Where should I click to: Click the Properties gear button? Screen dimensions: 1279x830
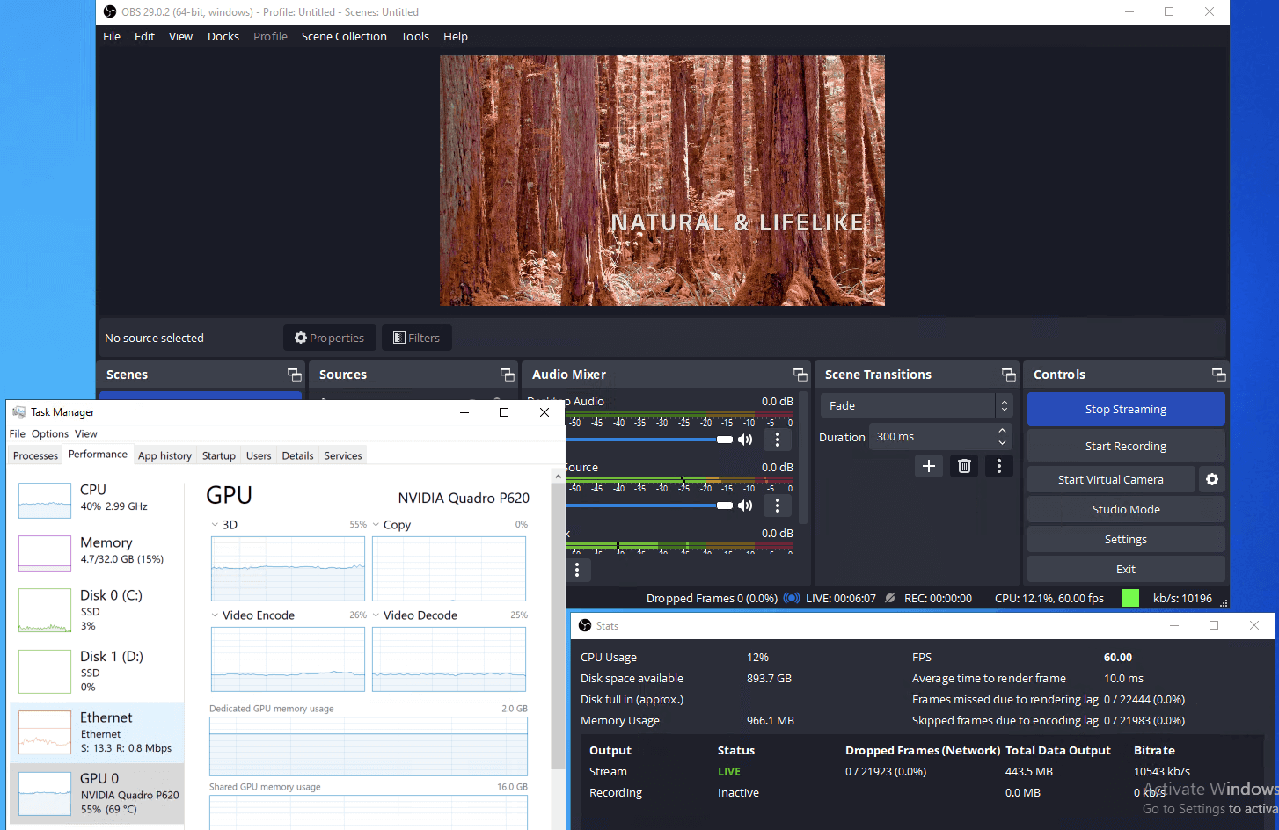(329, 338)
